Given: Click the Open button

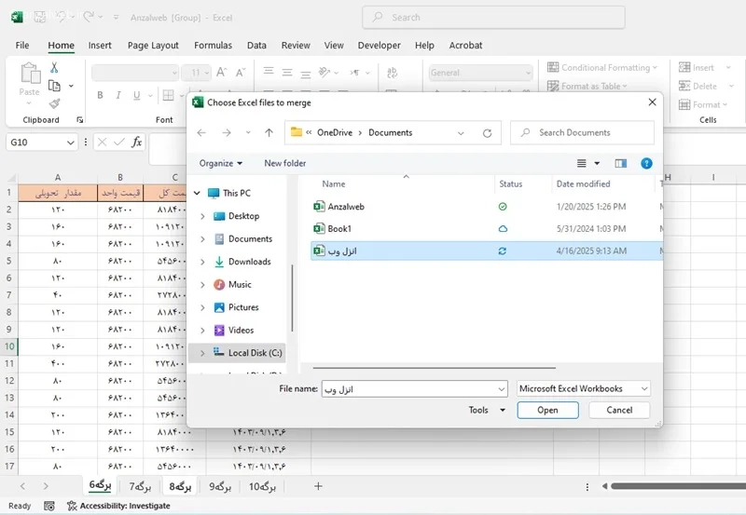Looking at the screenshot, I should pos(547,410).
